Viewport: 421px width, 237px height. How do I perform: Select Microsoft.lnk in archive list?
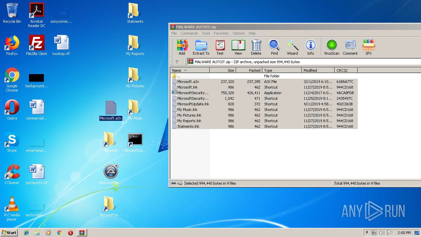coord(264,87)
